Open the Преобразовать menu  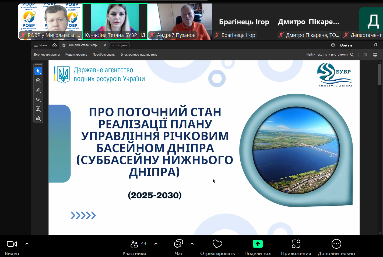click(104, 55)
